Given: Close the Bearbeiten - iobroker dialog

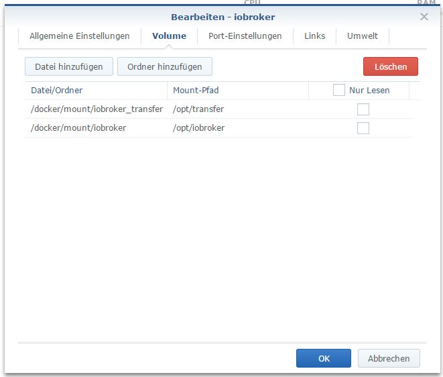Looking at the screenshot, I should click(424, 17).
